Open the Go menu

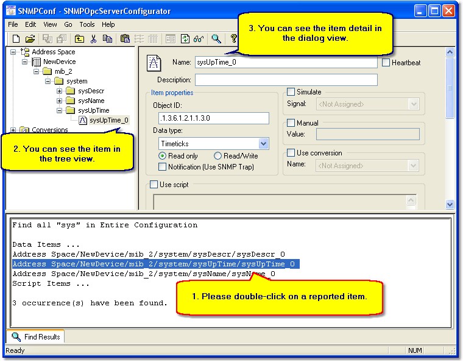(68, 24)
